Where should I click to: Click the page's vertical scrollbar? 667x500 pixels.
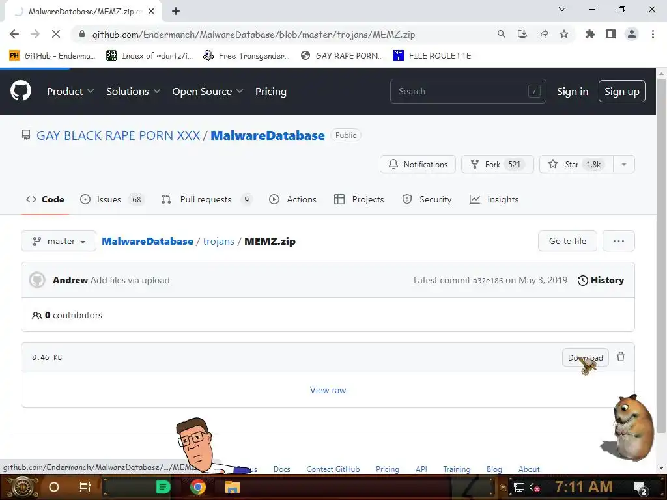(x=661, y=255)
